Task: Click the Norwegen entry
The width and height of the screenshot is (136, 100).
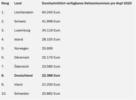Action: tap(21, 48)
